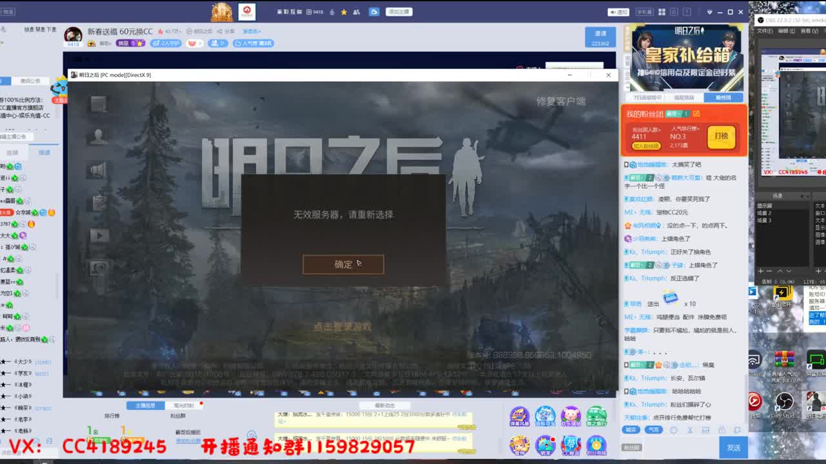This screenshot has width=826, height=464.
Task: Open the 积分商城 points mall icon
Action: point(596,445)
